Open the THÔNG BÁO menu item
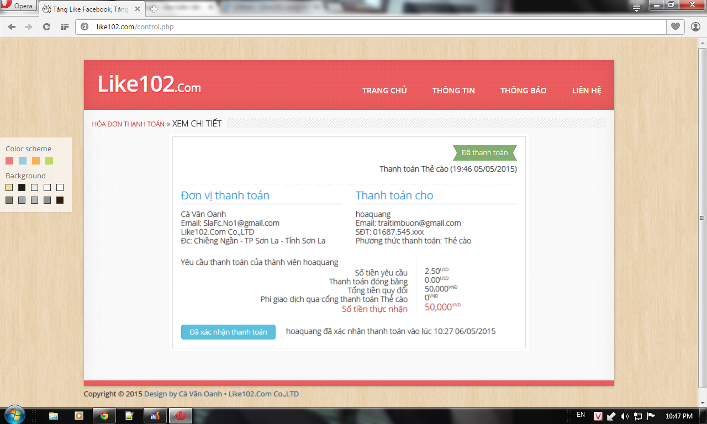 point(524,91)
